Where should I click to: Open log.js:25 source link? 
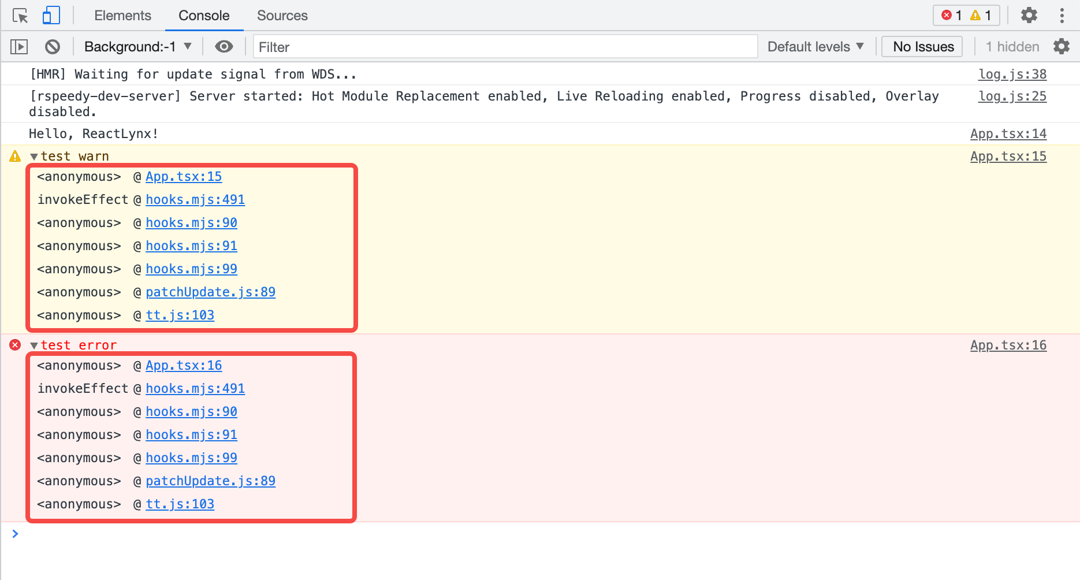coord(1012,96)
